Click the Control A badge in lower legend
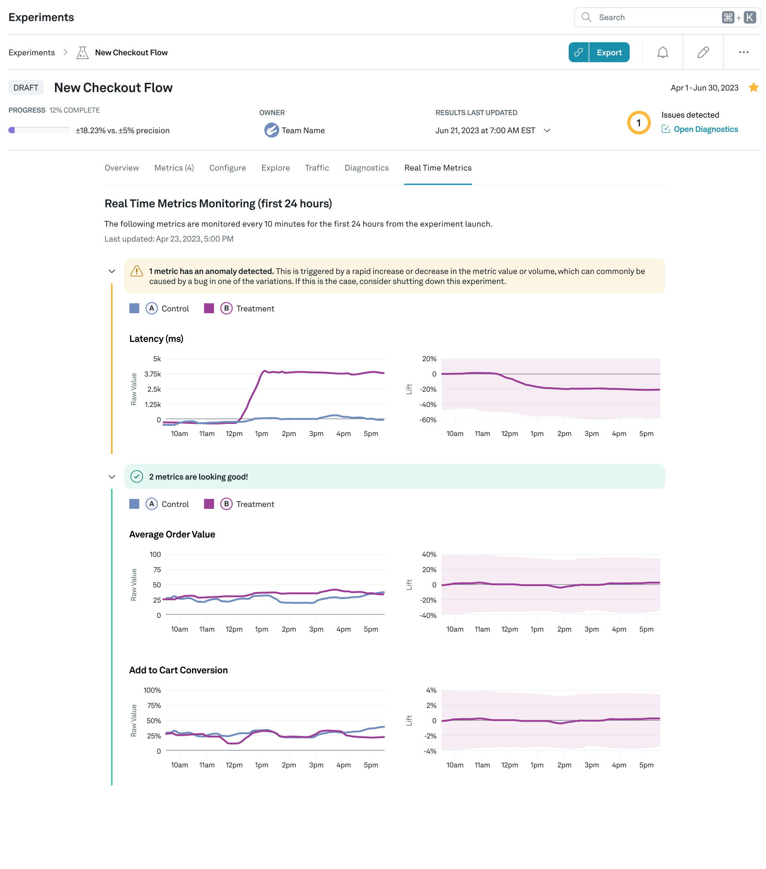Image resolution: width=766 pixels, height=869 pixels. pyautogui.click(x=151, y=504)
